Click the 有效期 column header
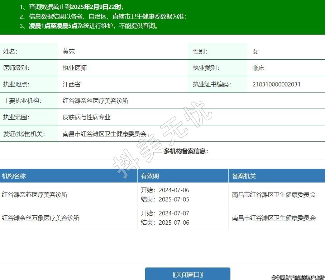This screenshot has height=280, width=325. coord(150,176)
